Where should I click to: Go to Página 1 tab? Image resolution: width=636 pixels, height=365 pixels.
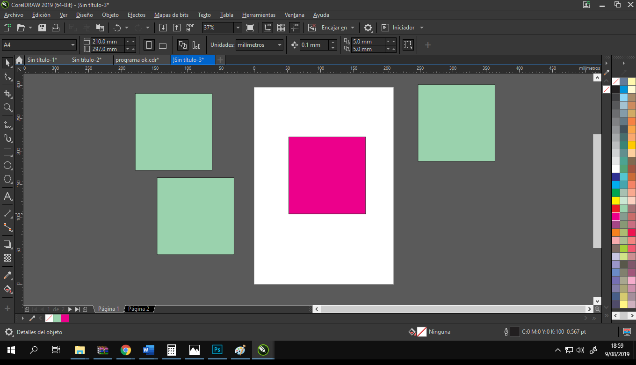coord(108,309)
